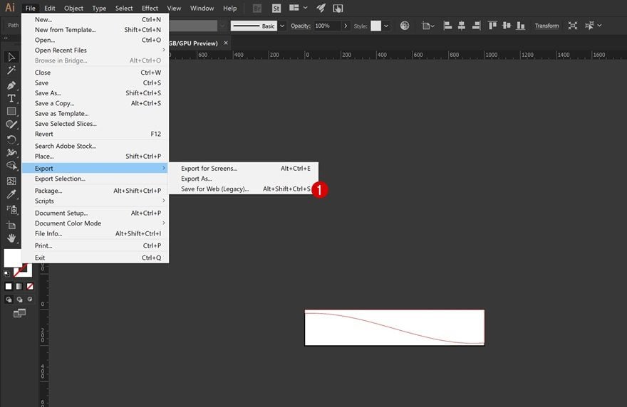Toggle Draw Behind drawing mode
This screenshot has height=407, width=627.
[x=19, y=299]
